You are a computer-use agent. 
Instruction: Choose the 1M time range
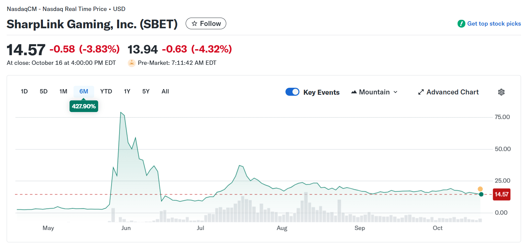[x=63, y=91]
